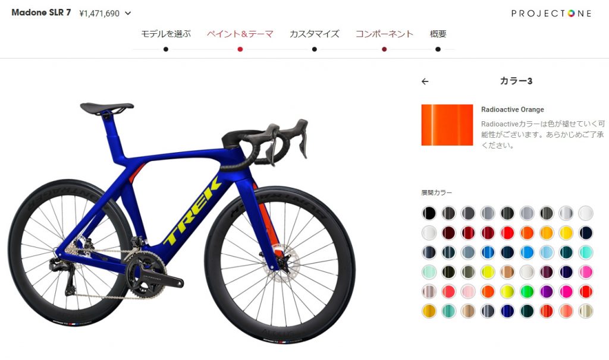The width and height of the screenshot is (609, 360).
Task: Click the bike preview image
Action: coord(181,223)
